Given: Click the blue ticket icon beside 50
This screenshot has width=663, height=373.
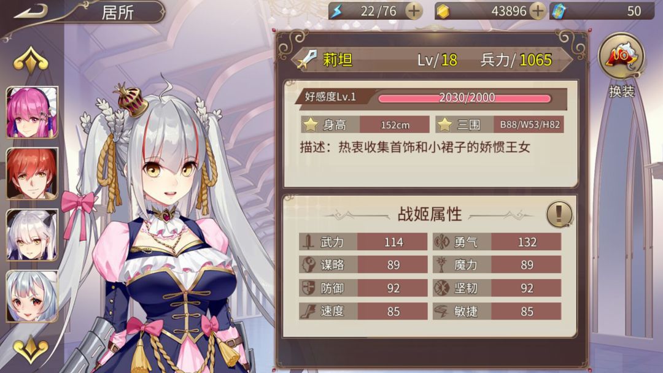Looking at the screenshot, I should pos(558,12).
